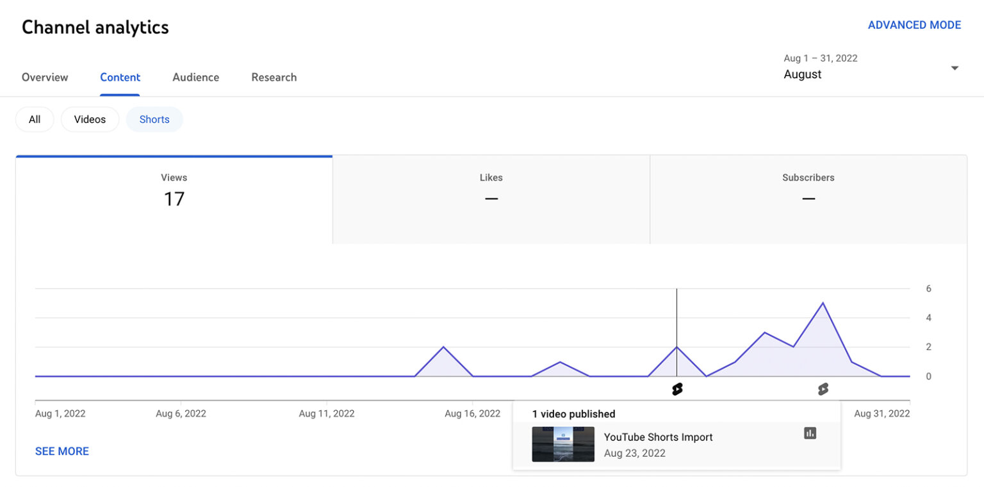
Task: Open ADVANCED MODE
Action: click(x=915, y=25)
